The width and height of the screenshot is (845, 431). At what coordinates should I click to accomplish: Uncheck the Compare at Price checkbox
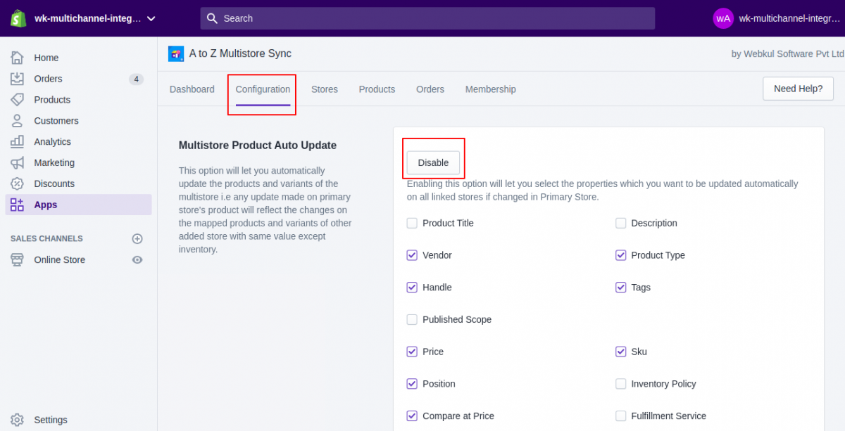tap(412, 416)
